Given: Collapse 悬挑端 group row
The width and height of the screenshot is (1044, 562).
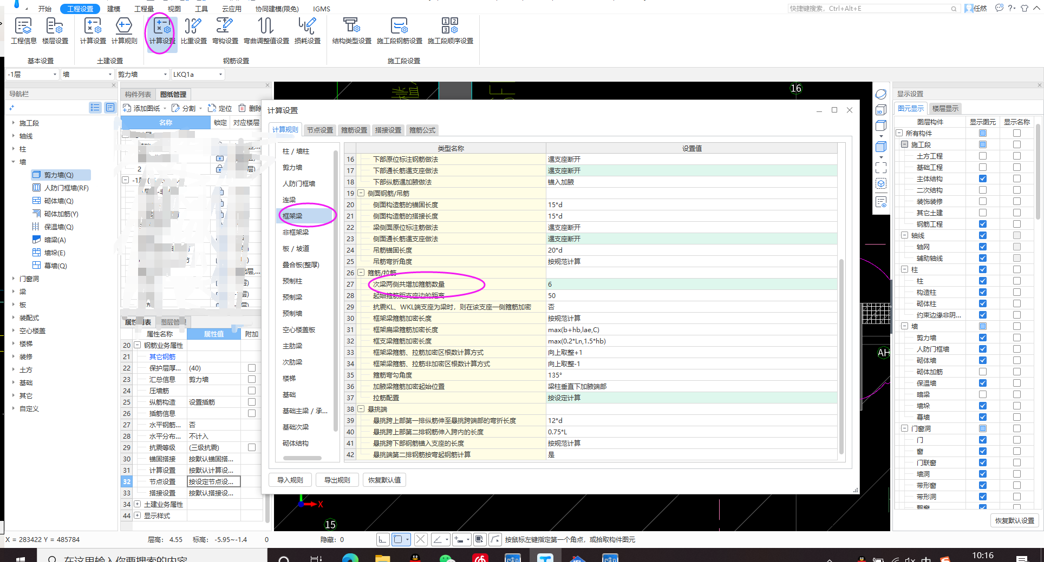Looking at the screenshot, I should (x=361, y=409).
